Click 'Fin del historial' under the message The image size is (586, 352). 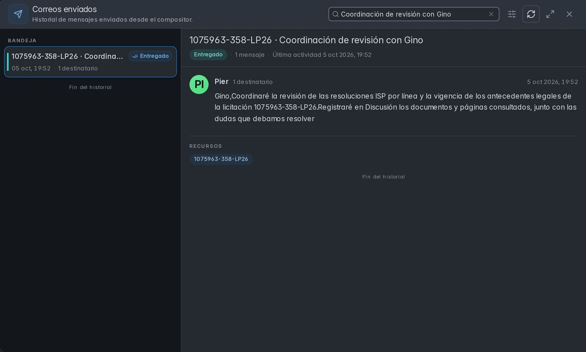(x=383, y=177)
